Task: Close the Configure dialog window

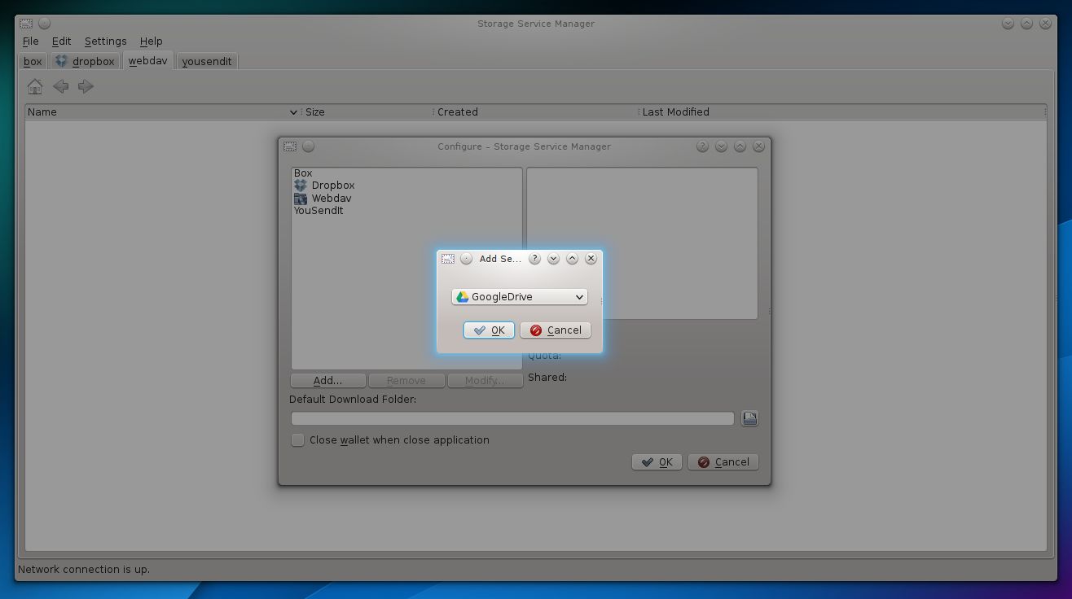Action: click(758, 146)
